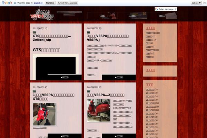The image size is (207, 138).
Task: Open the Options dropdown in translate bar
Action: [x=196, y=2]
